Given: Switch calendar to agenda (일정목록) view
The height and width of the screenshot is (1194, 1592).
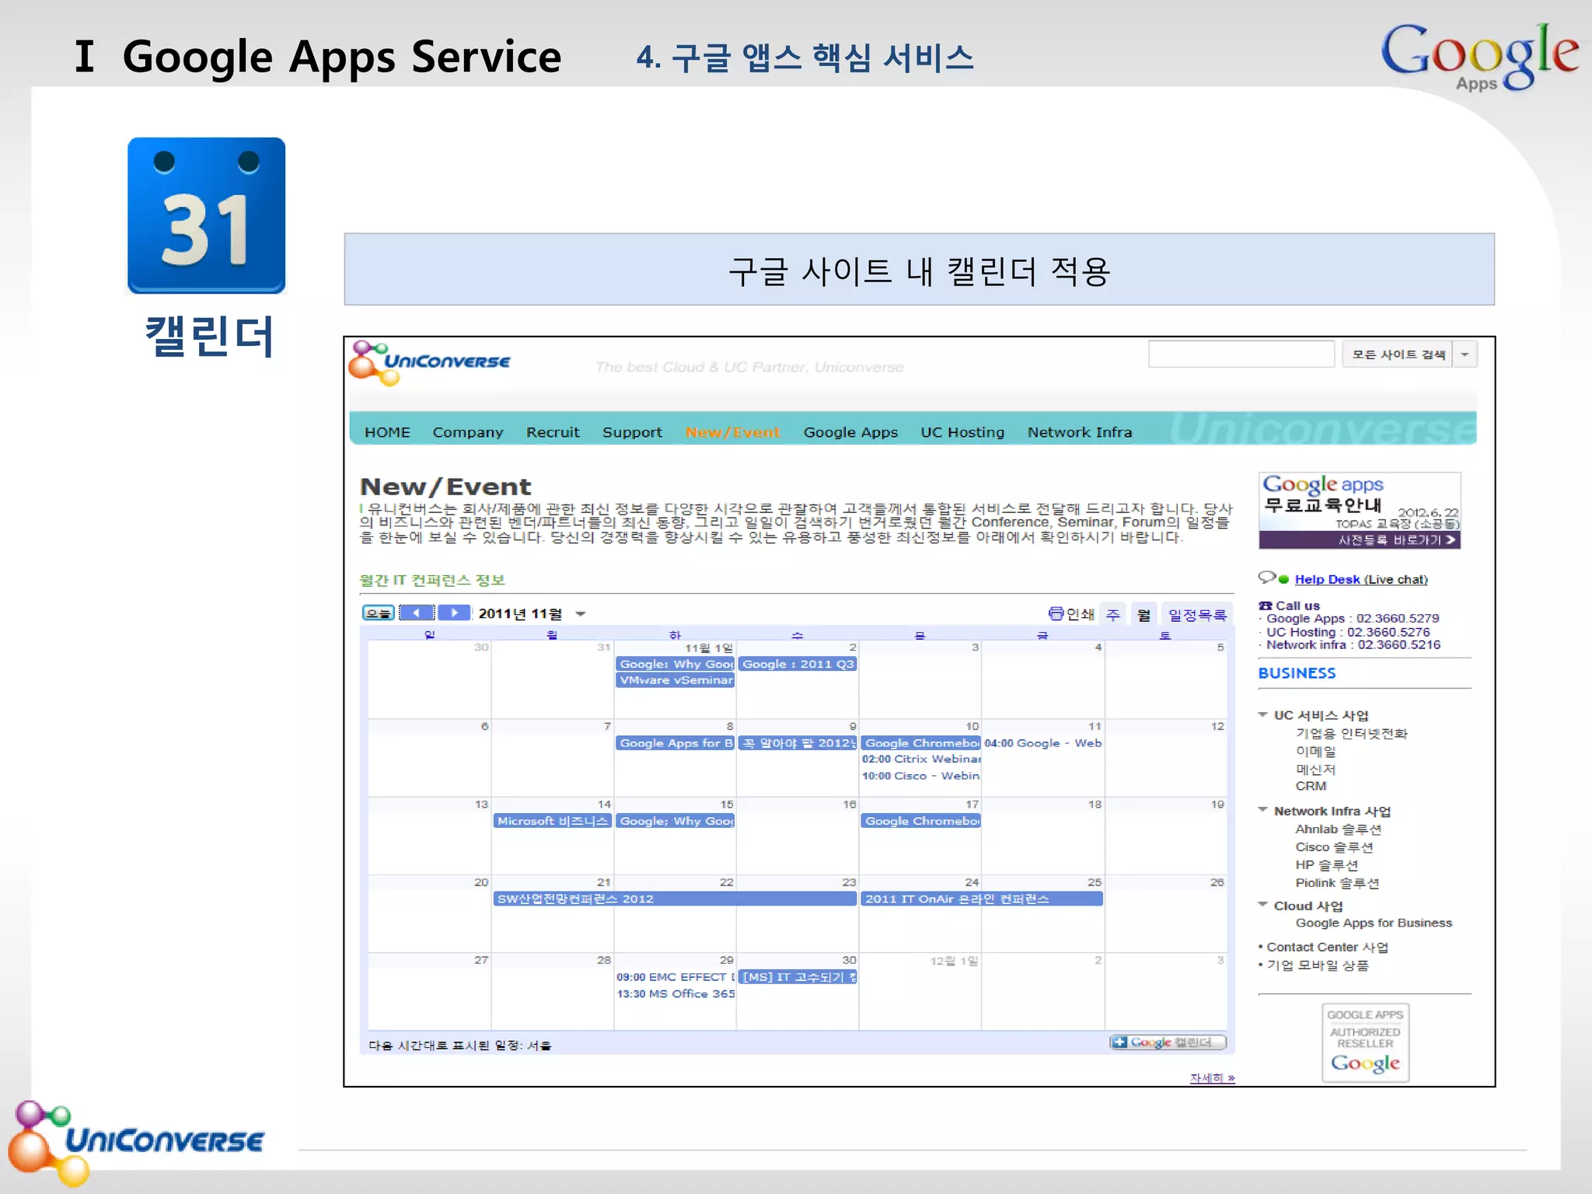Looking at the screenshot, I should pos(1197,614).
